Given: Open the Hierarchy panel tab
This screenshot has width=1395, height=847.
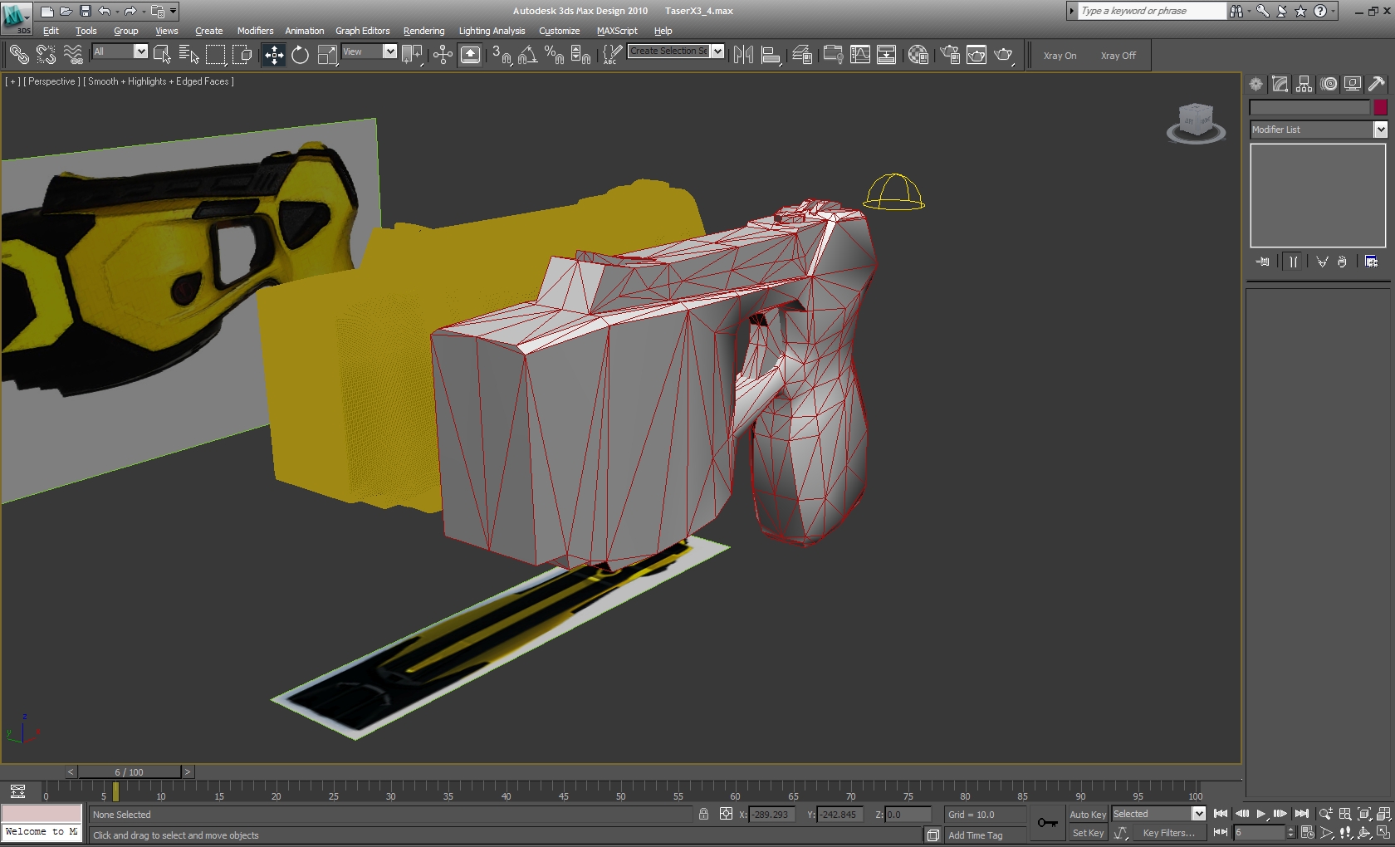Looking at the screenshot, I should pos(1304,84).
